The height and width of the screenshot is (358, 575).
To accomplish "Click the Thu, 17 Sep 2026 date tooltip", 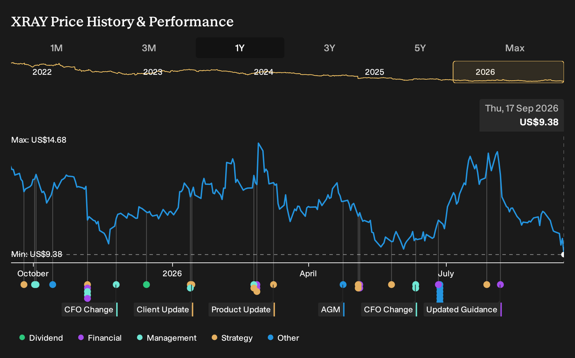I will (522, 108).
